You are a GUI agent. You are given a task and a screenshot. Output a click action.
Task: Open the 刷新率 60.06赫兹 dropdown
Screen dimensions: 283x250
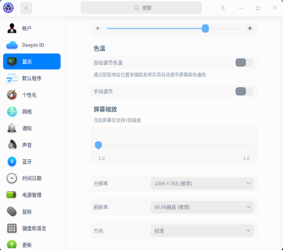coord(202,207)
